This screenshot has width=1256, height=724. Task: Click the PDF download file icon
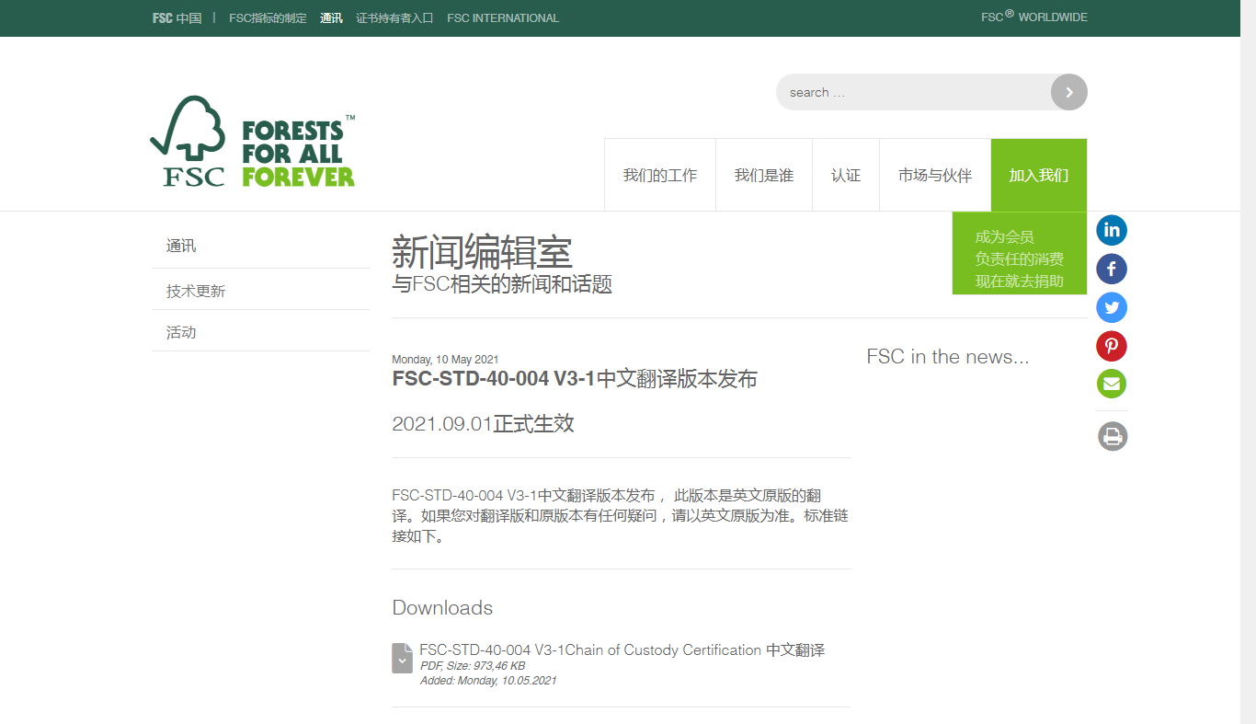402,658
